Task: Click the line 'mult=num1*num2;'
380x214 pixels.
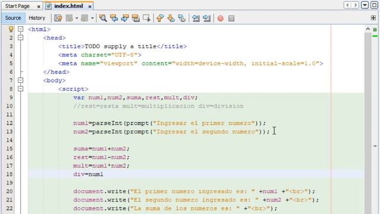Action: (102, 166)
